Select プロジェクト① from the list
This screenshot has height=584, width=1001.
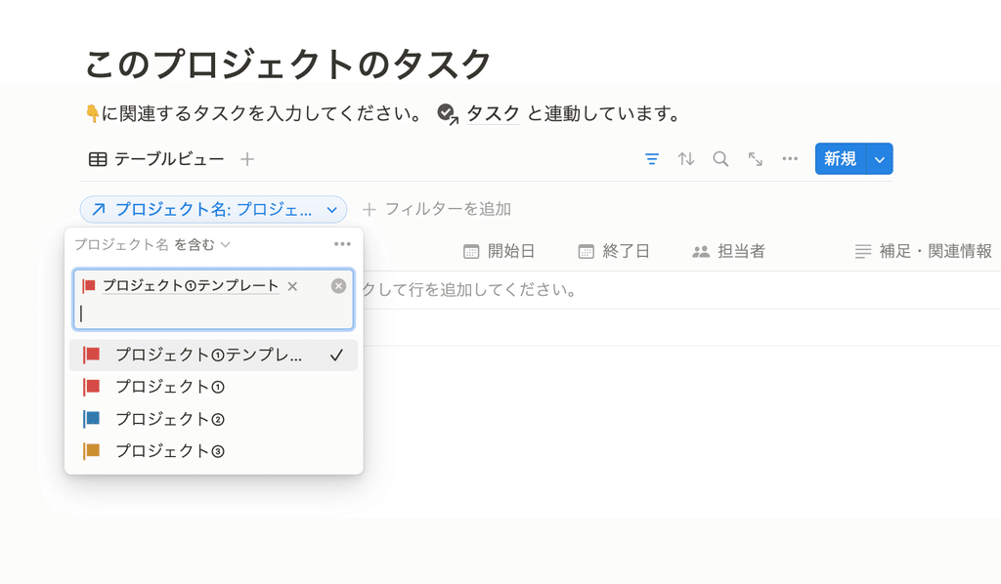[213, 387]
